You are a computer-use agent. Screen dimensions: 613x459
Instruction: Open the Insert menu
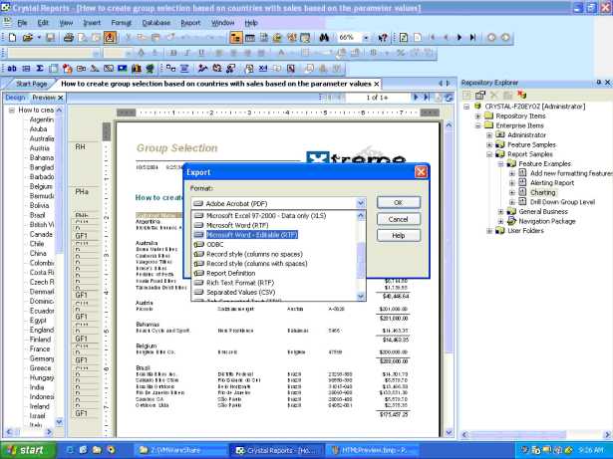[92, 23]
